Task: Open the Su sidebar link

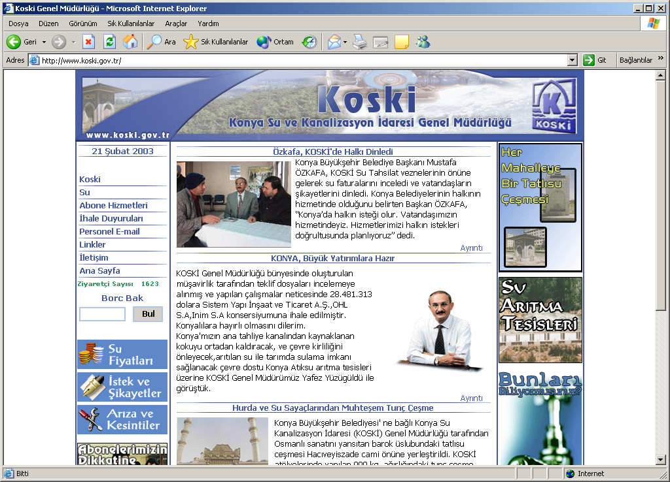Action: coord(84,193)
